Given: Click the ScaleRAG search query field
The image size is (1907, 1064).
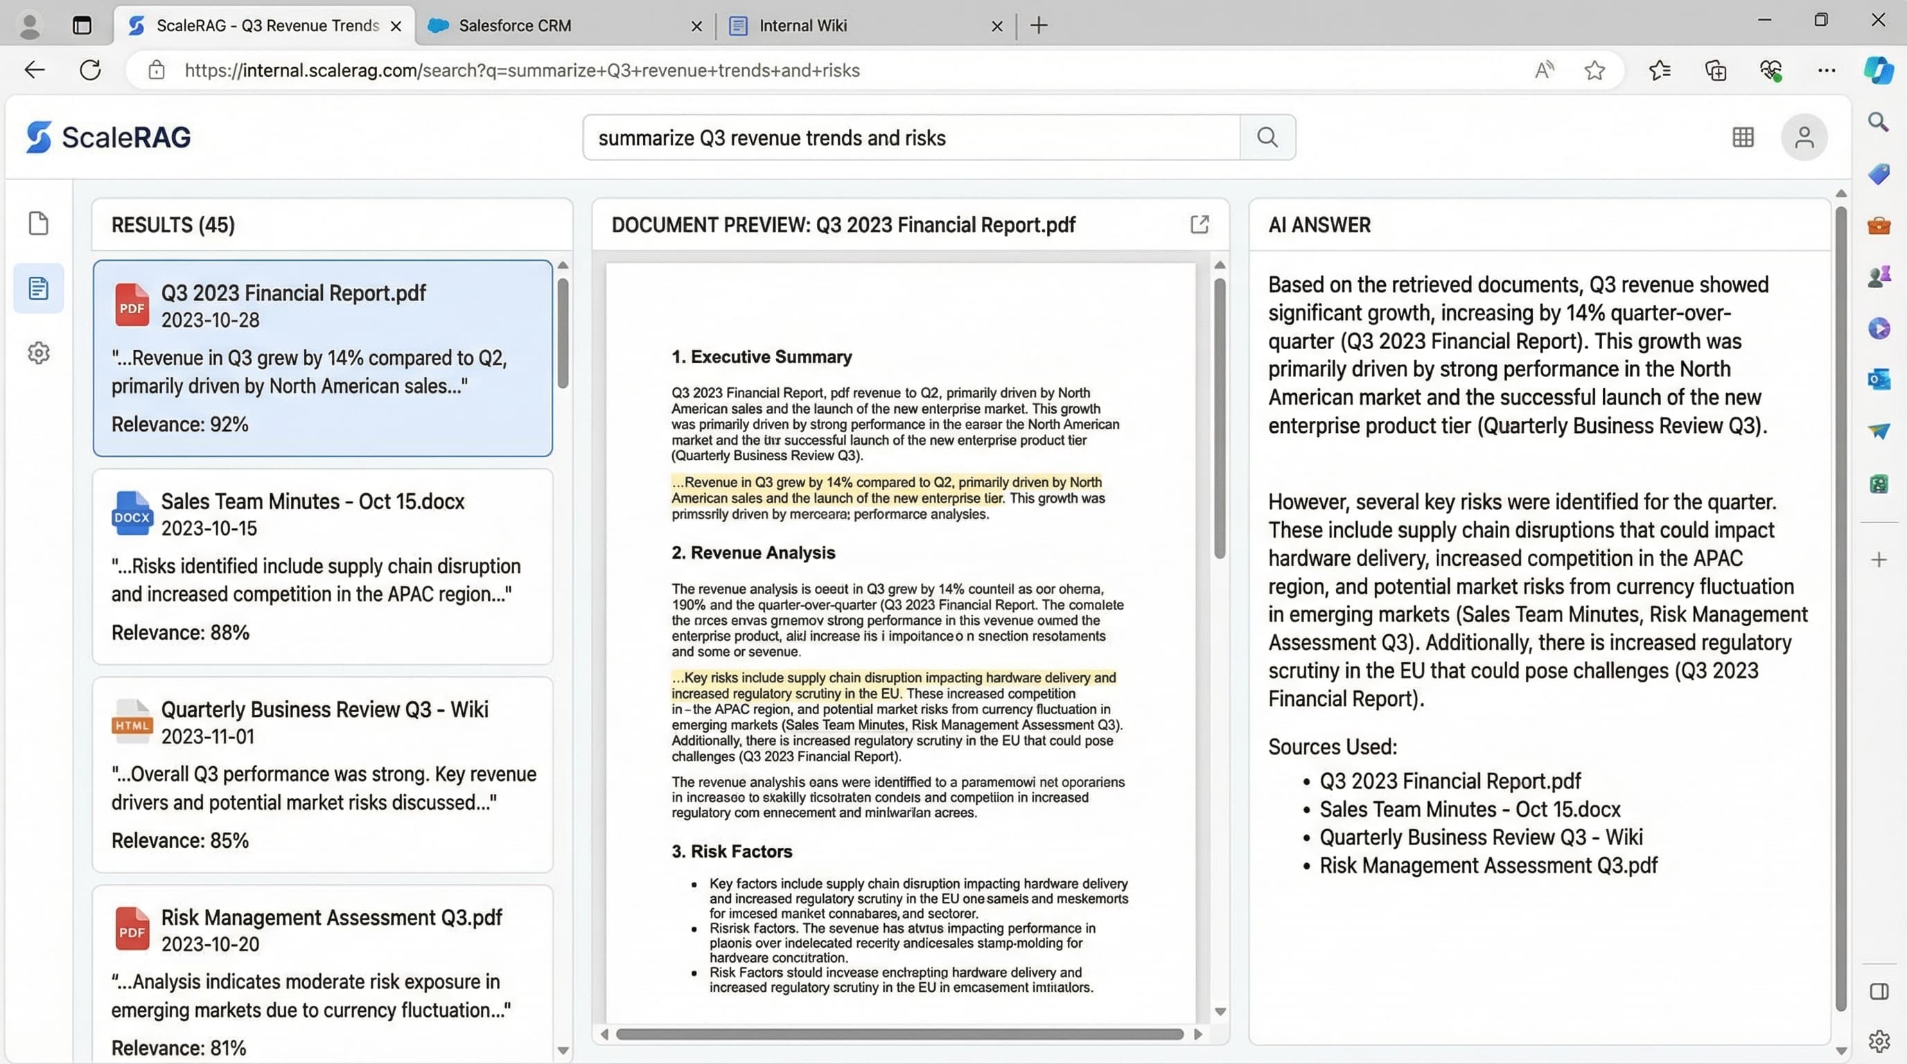Looking at the screenshot, I should point(911,137).
